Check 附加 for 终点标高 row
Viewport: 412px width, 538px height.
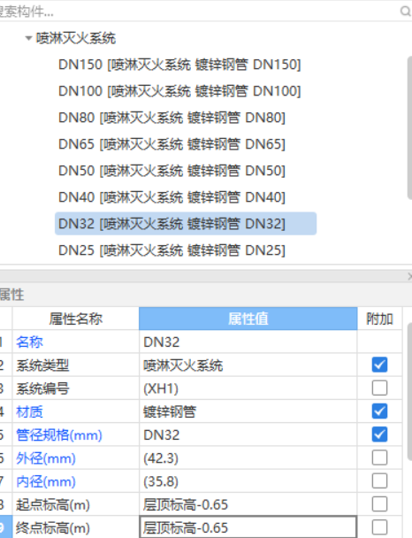click(379, 527)
